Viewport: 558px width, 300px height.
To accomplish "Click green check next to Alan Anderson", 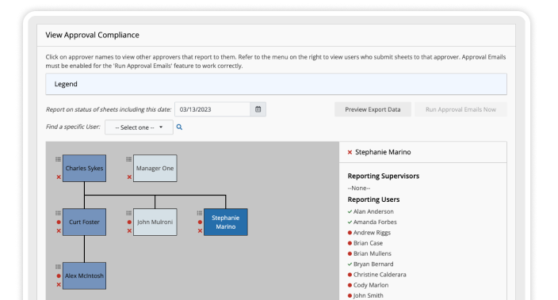I will 350,211.
